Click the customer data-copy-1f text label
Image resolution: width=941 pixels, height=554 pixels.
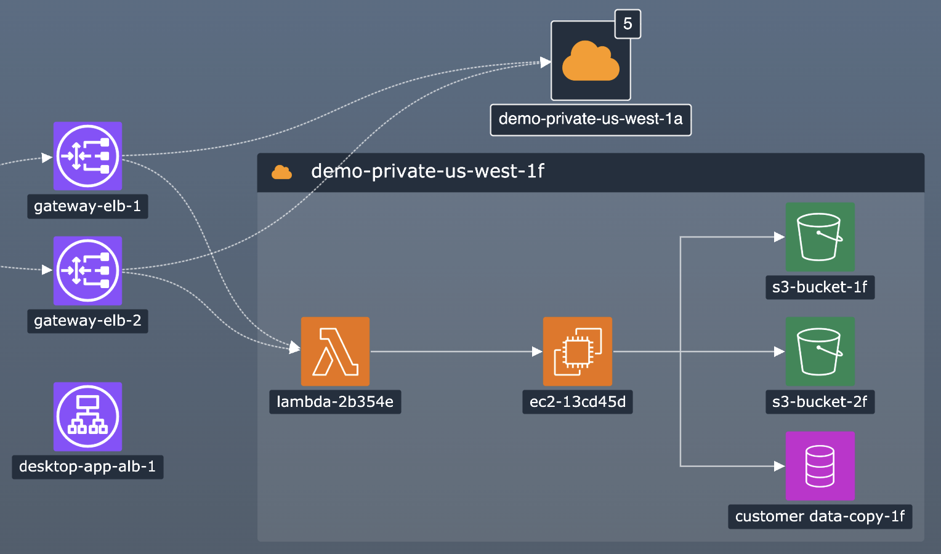pyautogui.click(x=820, y=516)
